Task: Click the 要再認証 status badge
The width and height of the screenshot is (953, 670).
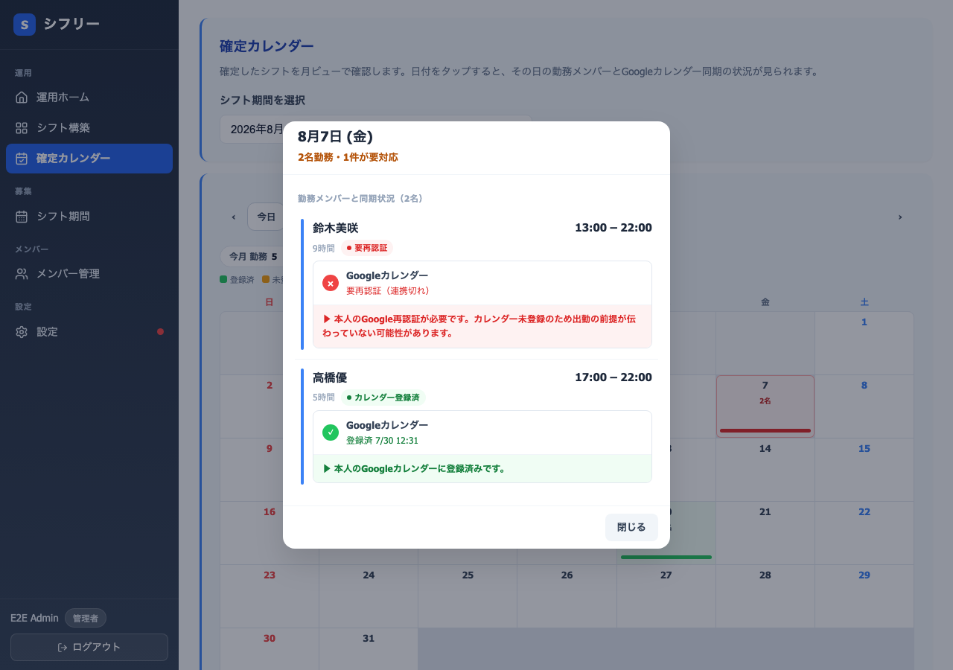Action: point(367,248)
